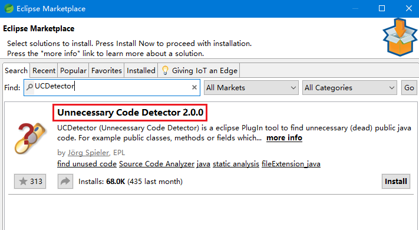Click the Marketplace box icon in header
The image size is (419, 230).
[400, 37]
